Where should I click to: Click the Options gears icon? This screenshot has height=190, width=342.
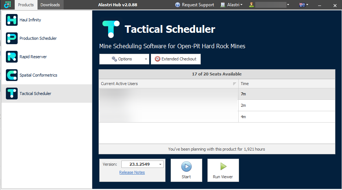click(x=114, y=59)
